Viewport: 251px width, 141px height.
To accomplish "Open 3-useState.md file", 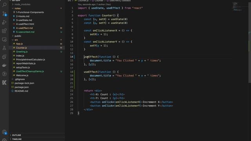I will [x=24, y=20].
